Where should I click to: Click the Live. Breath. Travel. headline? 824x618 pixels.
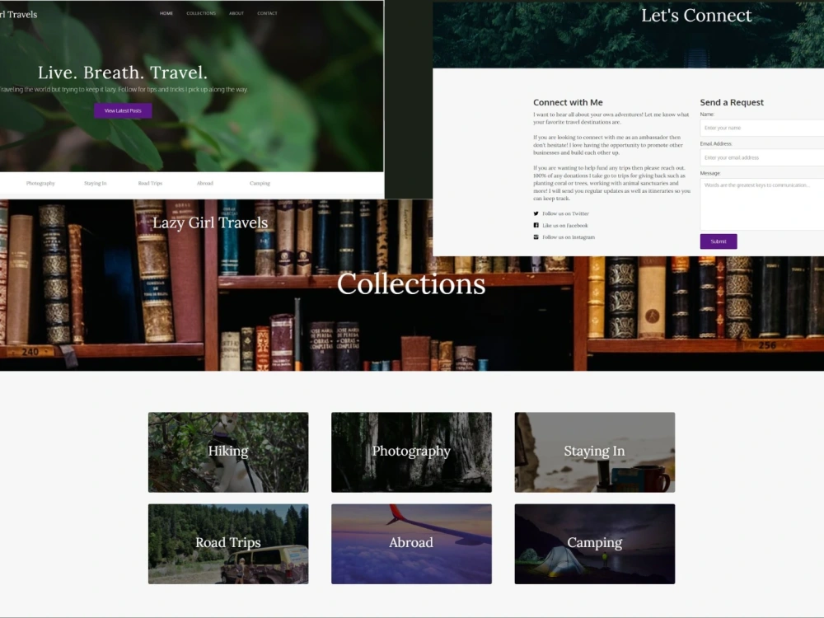coord(123,72)
